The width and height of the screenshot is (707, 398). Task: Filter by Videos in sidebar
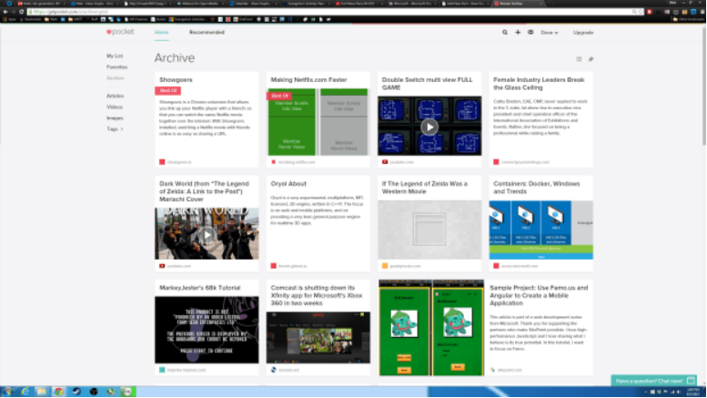pyautogui.click(x=116, y=107)
